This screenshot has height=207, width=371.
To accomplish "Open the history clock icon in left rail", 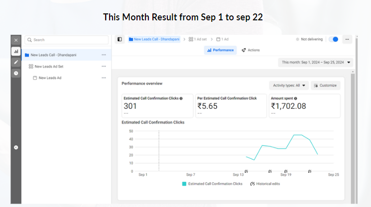I will [16, 73].
